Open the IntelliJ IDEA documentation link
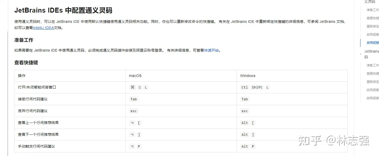The width and height of the screenshot is (379, 156). coord(43,28)
